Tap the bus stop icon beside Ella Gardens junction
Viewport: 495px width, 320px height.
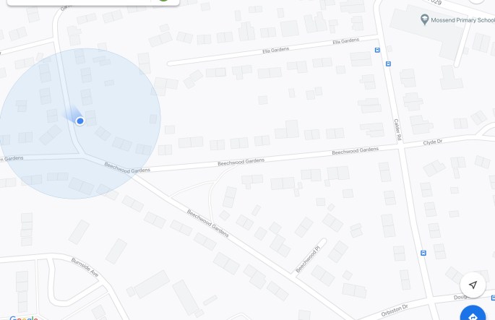[x=377, y=50]
